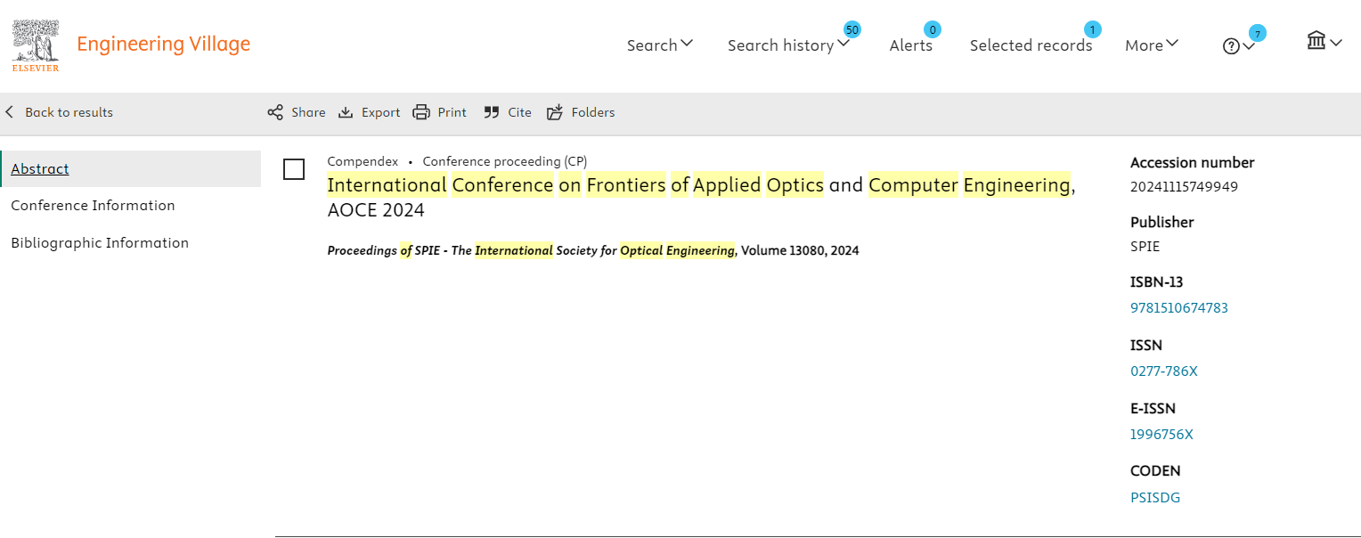Expand the More menu

click(x=1152, y=45)
